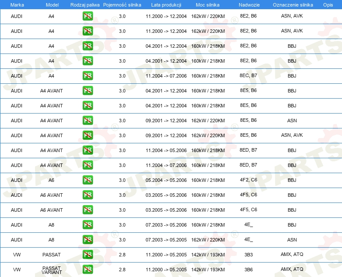Click the '11.2004 -> 05.2006' production years cell
This screenshot has height=277, width=342.
click(x=166, y=150)
